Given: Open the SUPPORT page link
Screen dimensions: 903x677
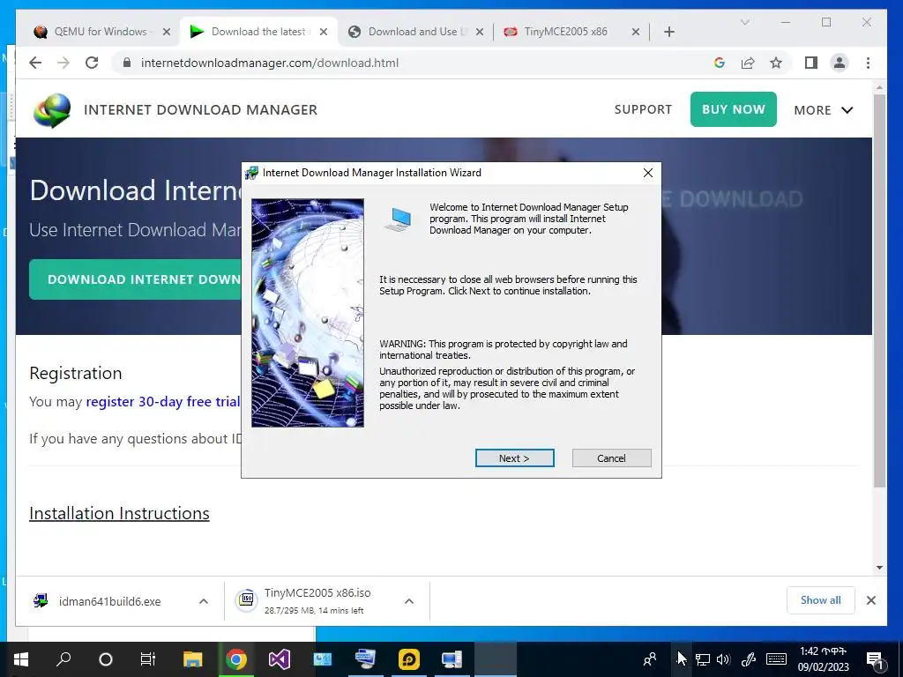Looking at the screenshot, I should [x=643, y=109].
